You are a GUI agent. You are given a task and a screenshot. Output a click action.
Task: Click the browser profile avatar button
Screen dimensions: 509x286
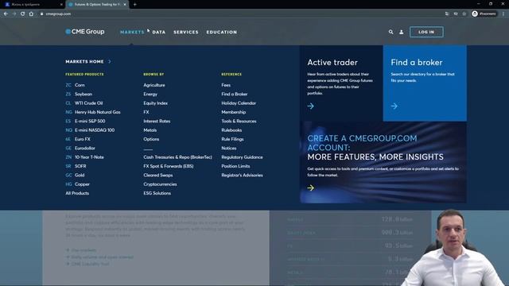(484, 14)
